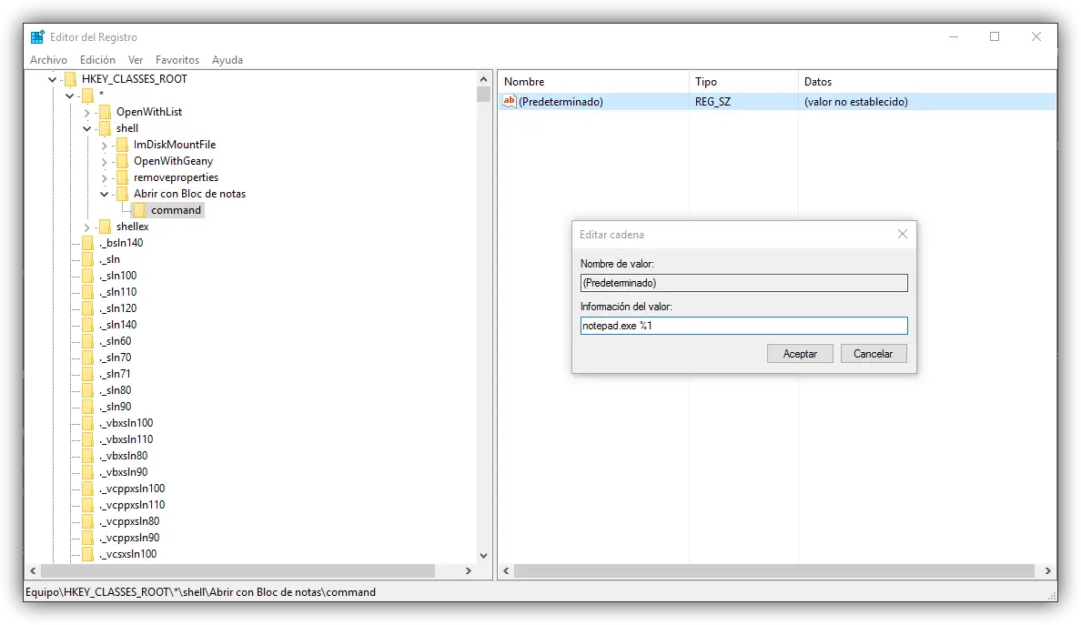
Task: Click the Aceptar button
Action: click(x=800, y=354)
